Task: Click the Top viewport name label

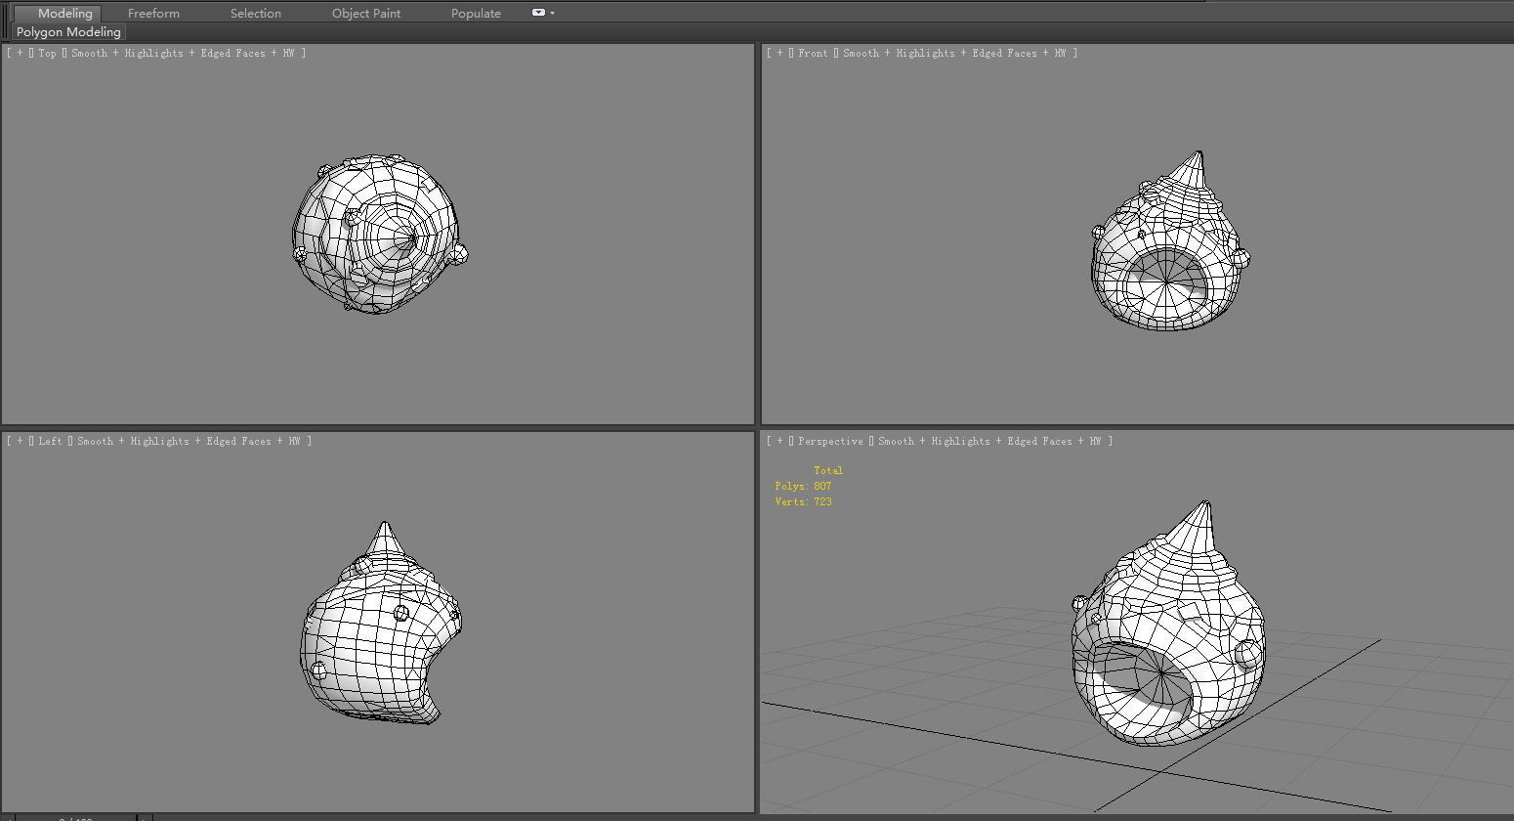Action: click(47, 53)
